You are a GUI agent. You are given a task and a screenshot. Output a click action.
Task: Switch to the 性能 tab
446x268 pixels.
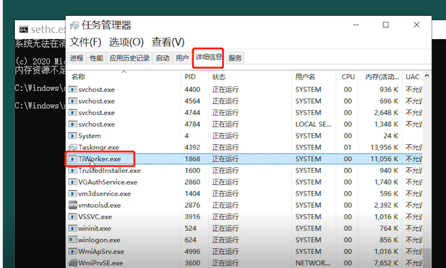point(97,58)
